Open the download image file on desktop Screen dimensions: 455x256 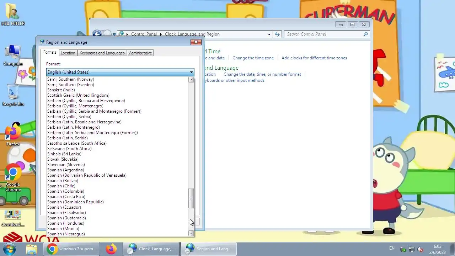pos(13,218)
